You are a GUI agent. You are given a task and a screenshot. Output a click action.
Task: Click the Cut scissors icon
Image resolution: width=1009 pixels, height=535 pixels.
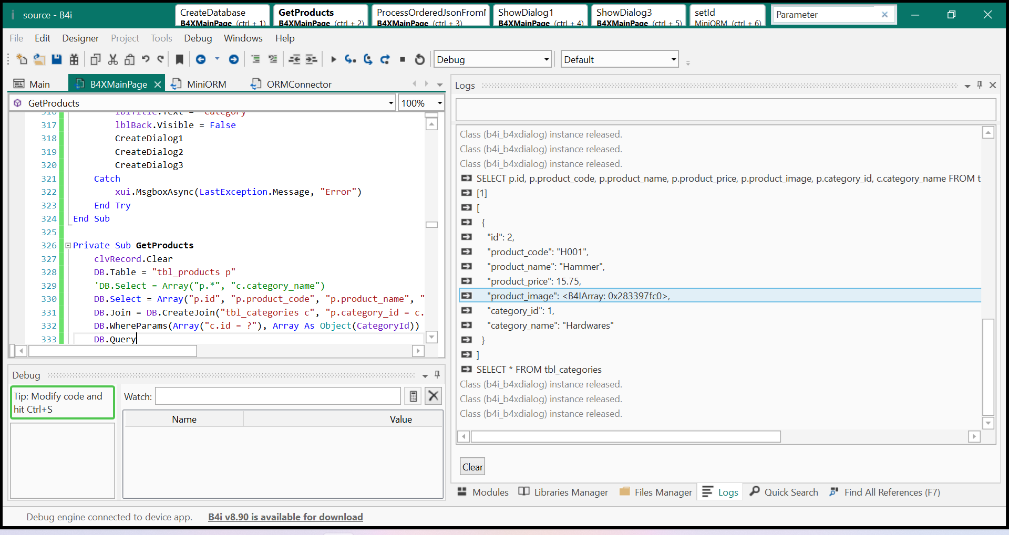(113, 59)
